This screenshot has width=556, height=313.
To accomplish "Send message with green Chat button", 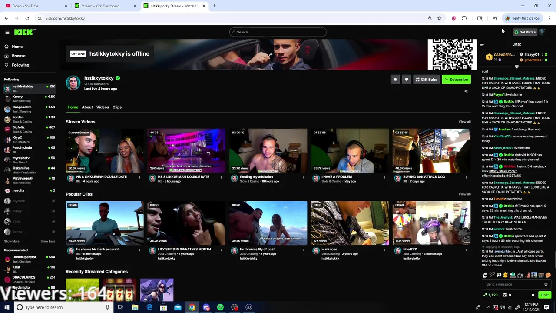I will [x=545, y=295].
